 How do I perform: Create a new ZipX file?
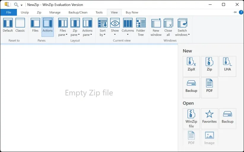point(191,66)
